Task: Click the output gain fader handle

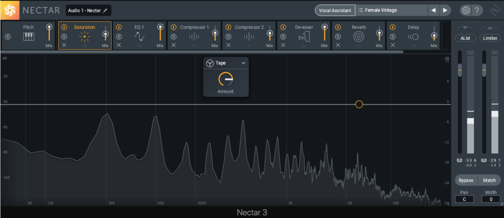Action: coord(484,70)
